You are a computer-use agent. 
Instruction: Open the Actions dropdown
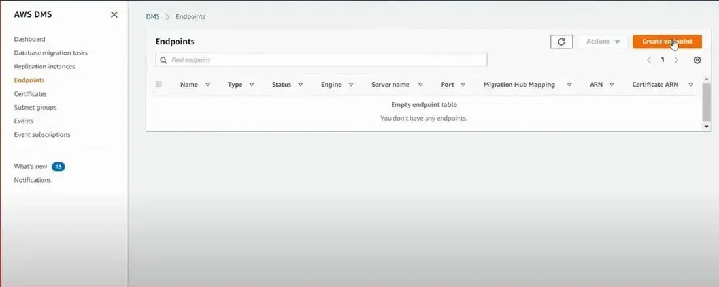(603, 42)
